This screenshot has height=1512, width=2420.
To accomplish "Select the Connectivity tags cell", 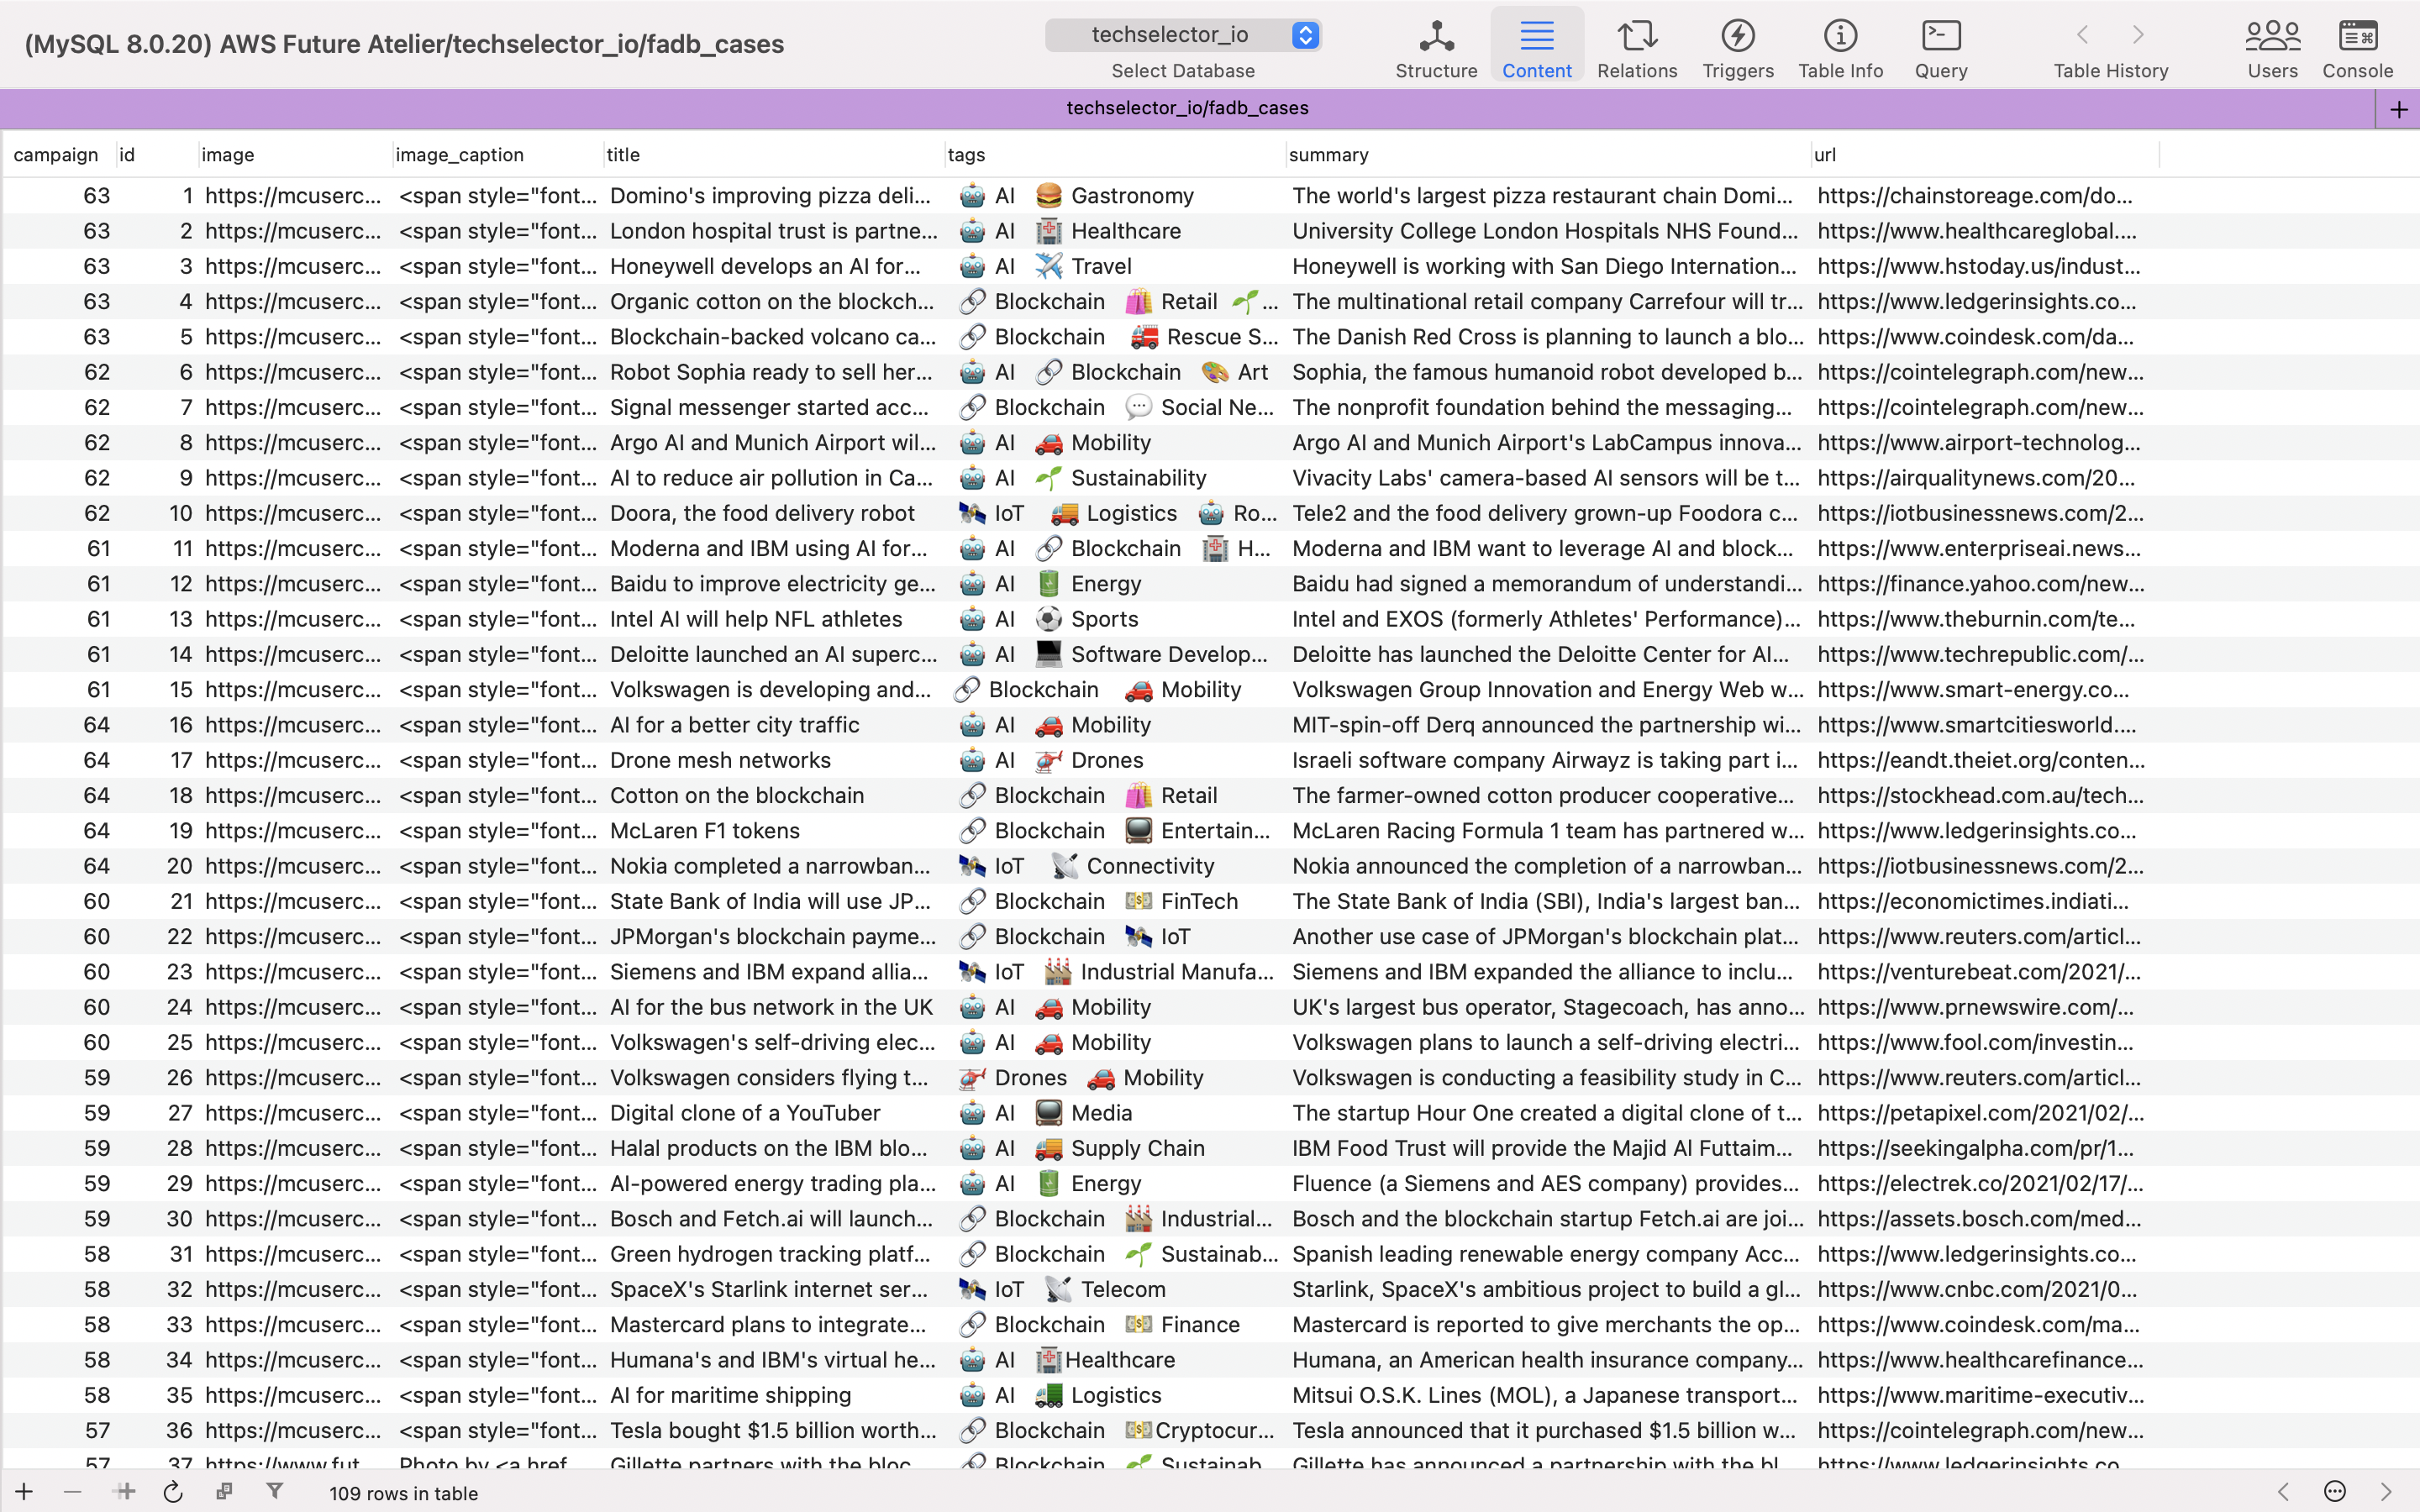I will coord(1115,867).
